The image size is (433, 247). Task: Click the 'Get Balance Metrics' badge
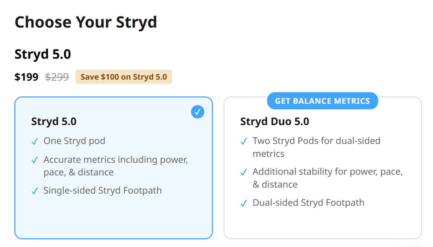tap(322, 101)
